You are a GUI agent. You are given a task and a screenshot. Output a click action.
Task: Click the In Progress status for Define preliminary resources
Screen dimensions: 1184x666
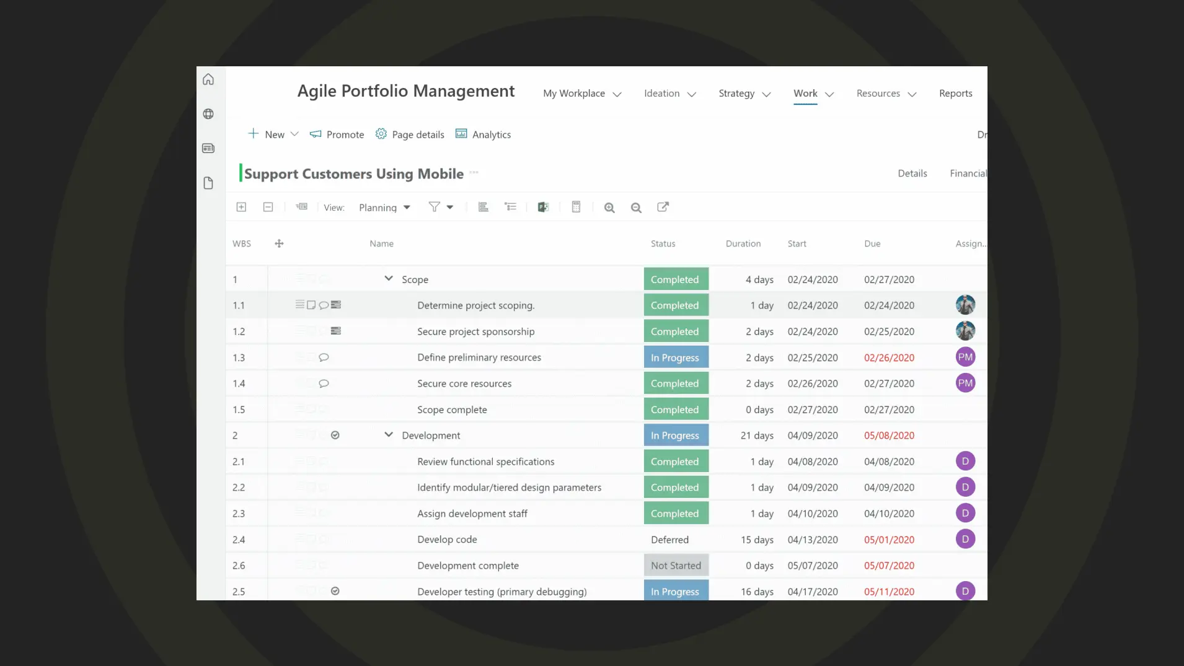coord(675,357)
